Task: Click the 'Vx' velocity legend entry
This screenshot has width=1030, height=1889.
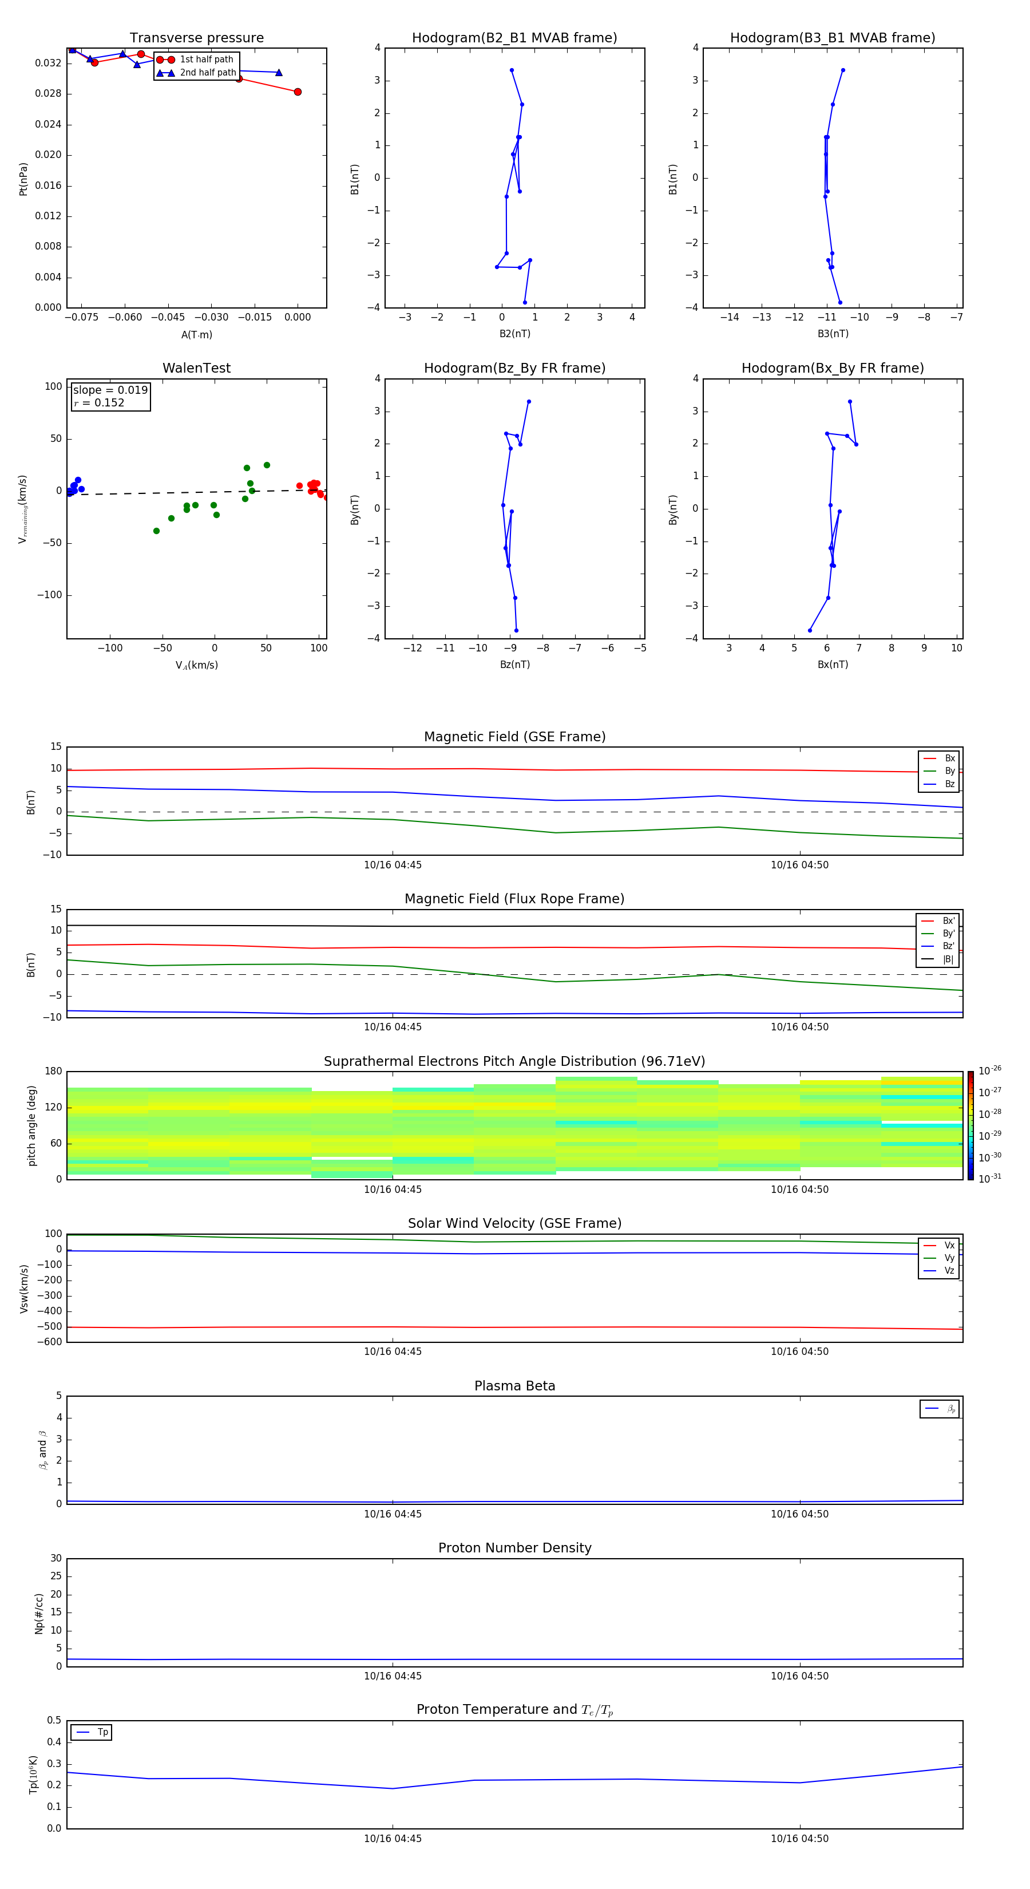Action: tap(939, 1245)
